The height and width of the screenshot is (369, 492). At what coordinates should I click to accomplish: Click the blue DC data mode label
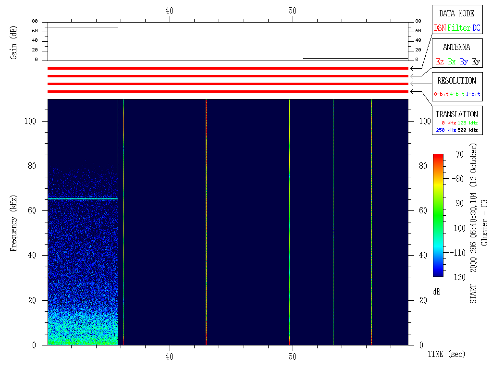point(476,28)
